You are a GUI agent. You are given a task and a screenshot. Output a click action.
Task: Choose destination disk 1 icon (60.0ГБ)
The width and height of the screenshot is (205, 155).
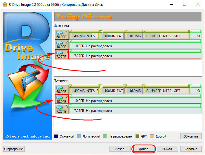61,89
